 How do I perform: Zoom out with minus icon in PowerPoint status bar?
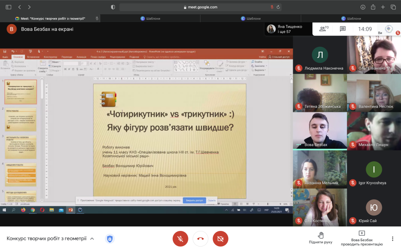pos(258,204)
